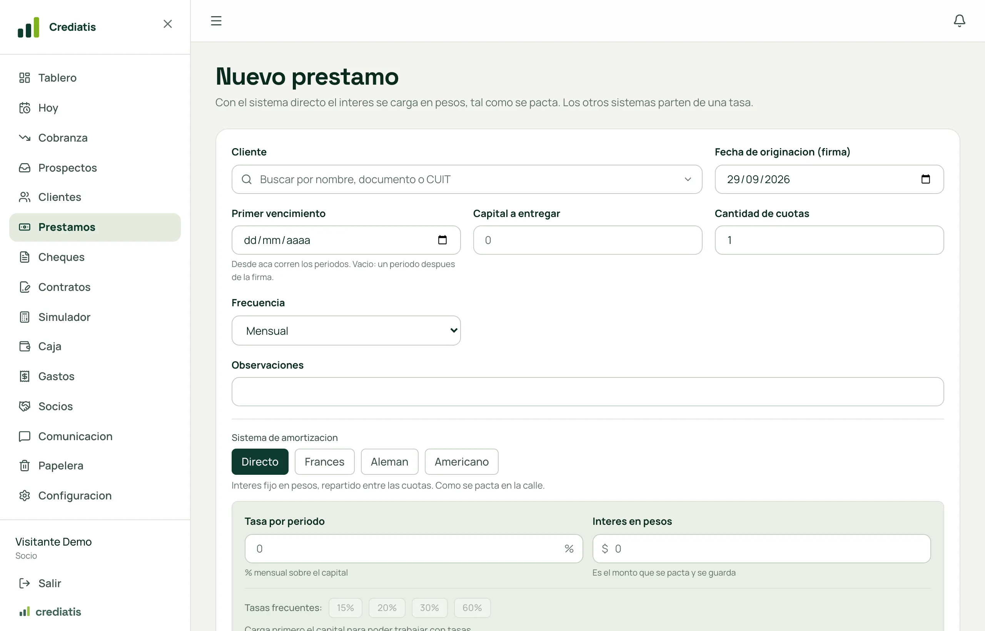Click the Primer vencimiento date field
The height and width of the screenshot is (631, 985).
(x=346, y=240)
